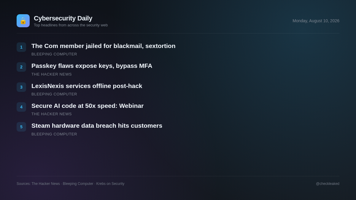Viewport: 356px width, 200px height.
Task: Click the Sources footer line
Action: 71,184
